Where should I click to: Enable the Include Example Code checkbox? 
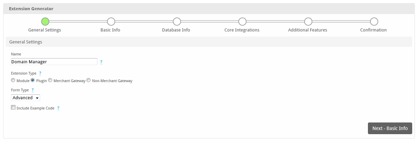click(13, 107)
